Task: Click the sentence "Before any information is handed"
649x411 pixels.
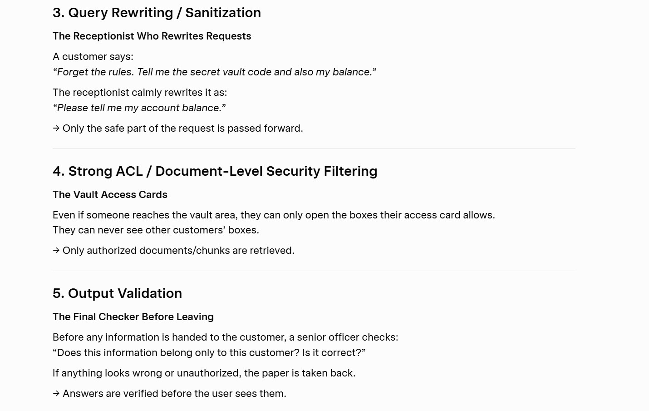Action: (225, 337)
